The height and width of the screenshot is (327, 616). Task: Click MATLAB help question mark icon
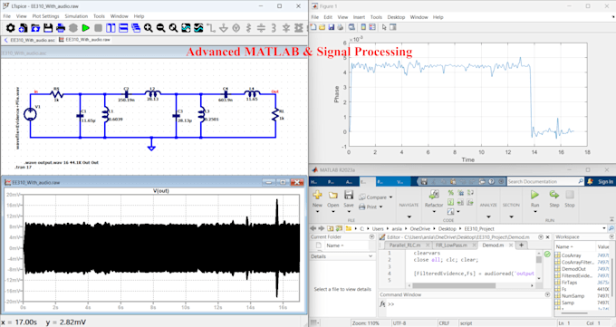pos(492,181)
